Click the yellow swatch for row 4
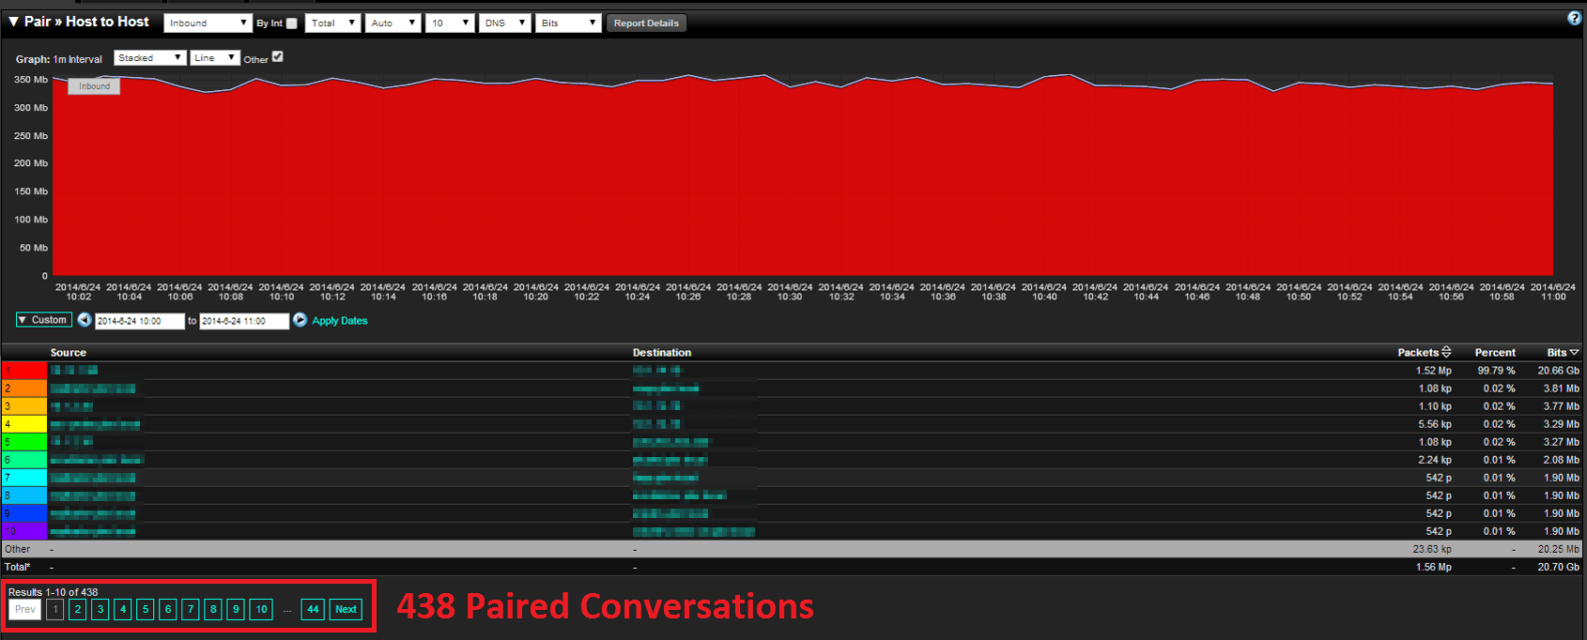 pyautogui.click(x=24, y=424)
